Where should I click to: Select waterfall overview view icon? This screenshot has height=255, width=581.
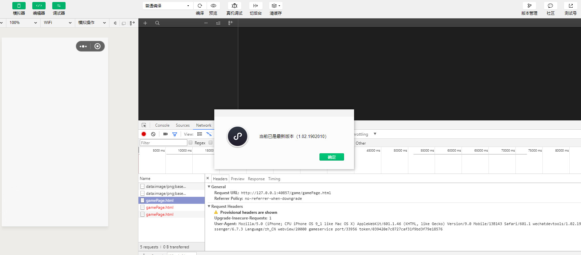tap(209, 134)
